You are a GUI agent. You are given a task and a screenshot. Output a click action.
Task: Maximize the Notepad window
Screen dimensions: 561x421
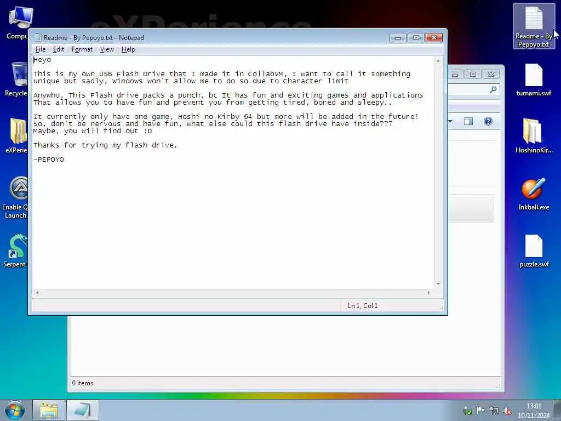(416, 38)
